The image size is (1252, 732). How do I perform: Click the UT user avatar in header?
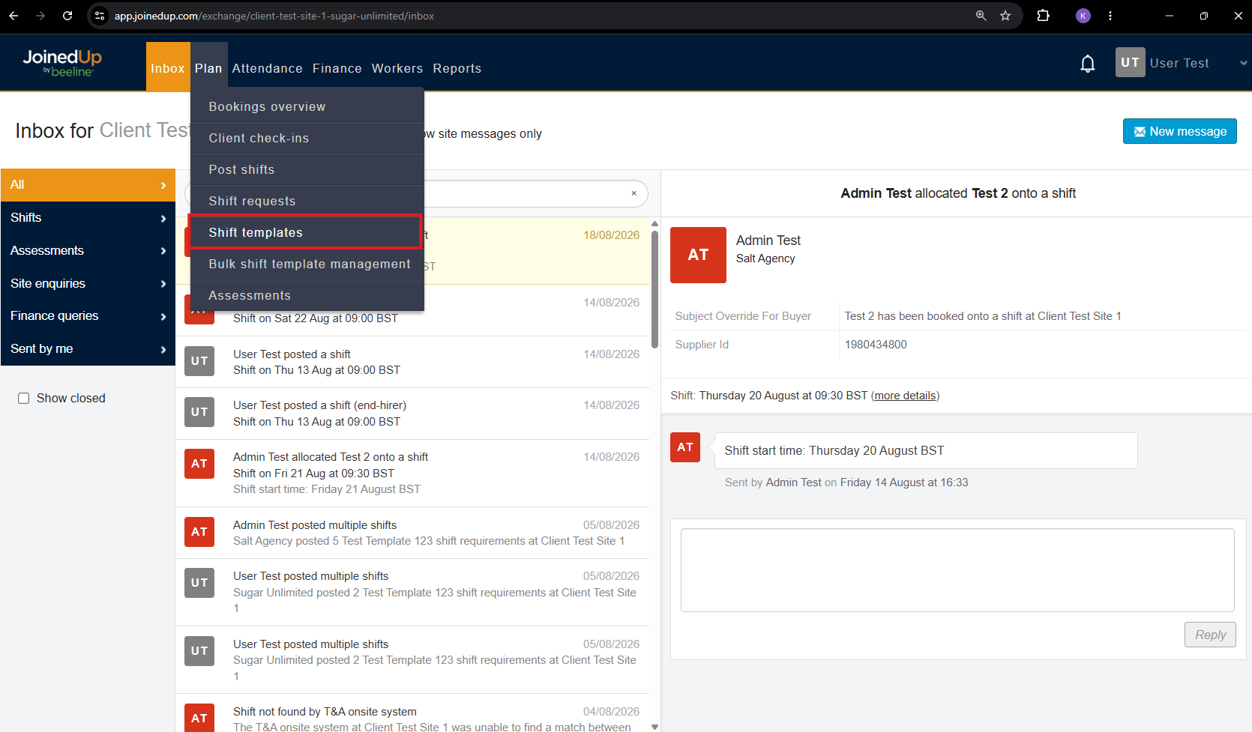click(x=1130, y=63)
